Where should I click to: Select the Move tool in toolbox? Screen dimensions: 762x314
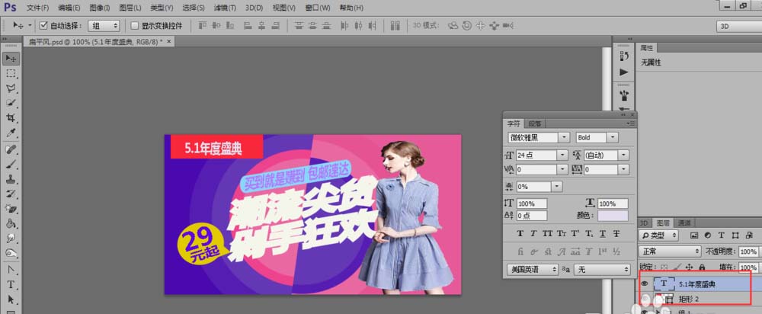tap(11, 59)
